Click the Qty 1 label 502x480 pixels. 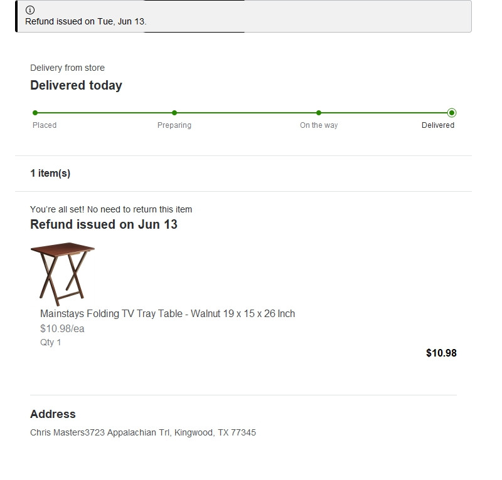click(x=51, y=342)
